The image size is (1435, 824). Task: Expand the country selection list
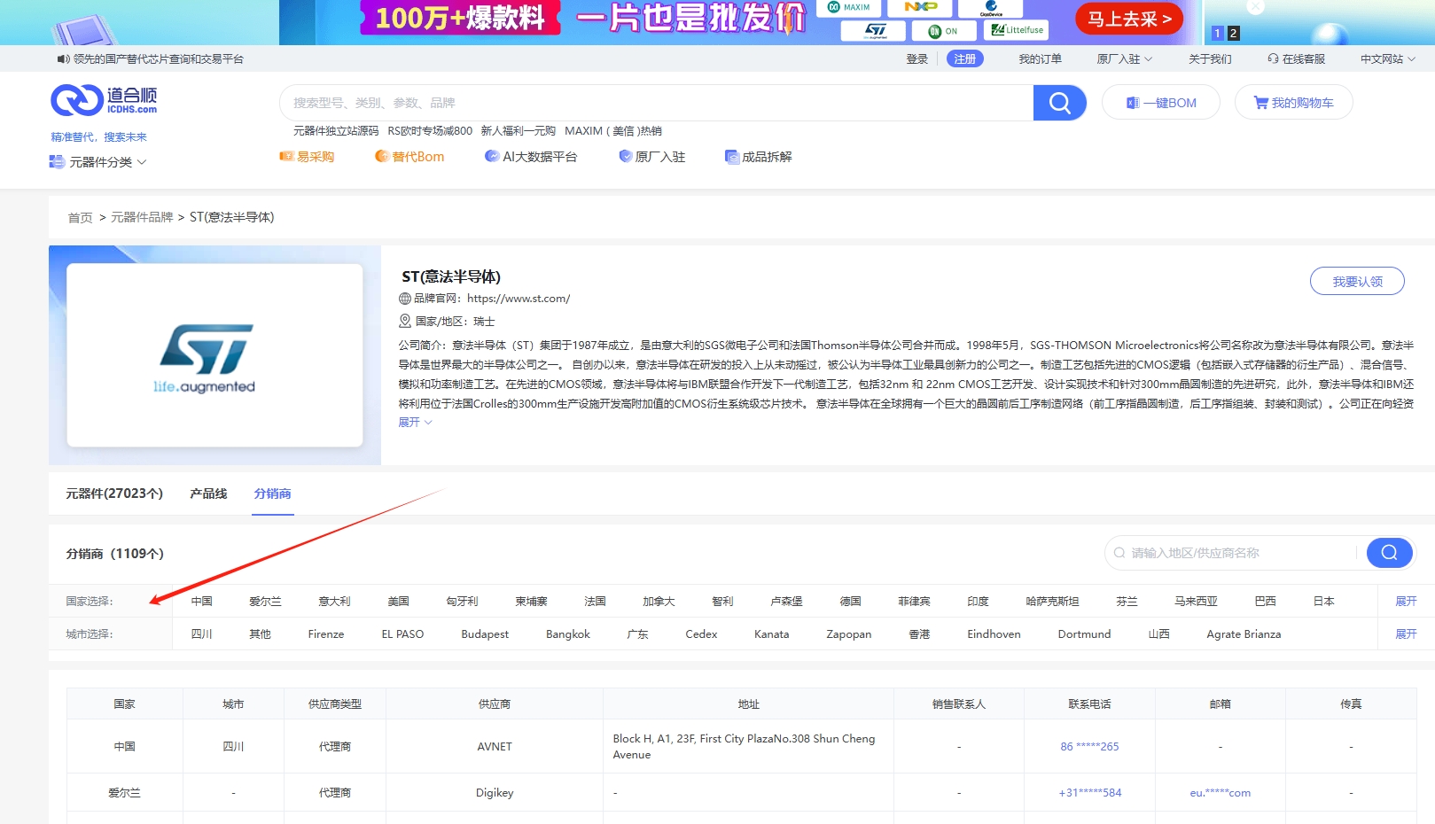[1406, 601]
